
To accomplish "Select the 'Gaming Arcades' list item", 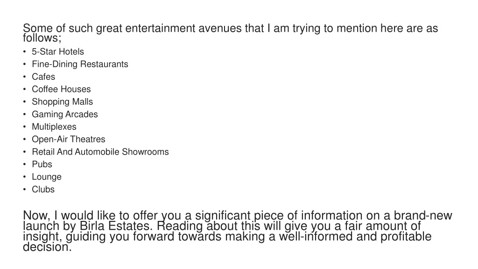I will (64, 114).
